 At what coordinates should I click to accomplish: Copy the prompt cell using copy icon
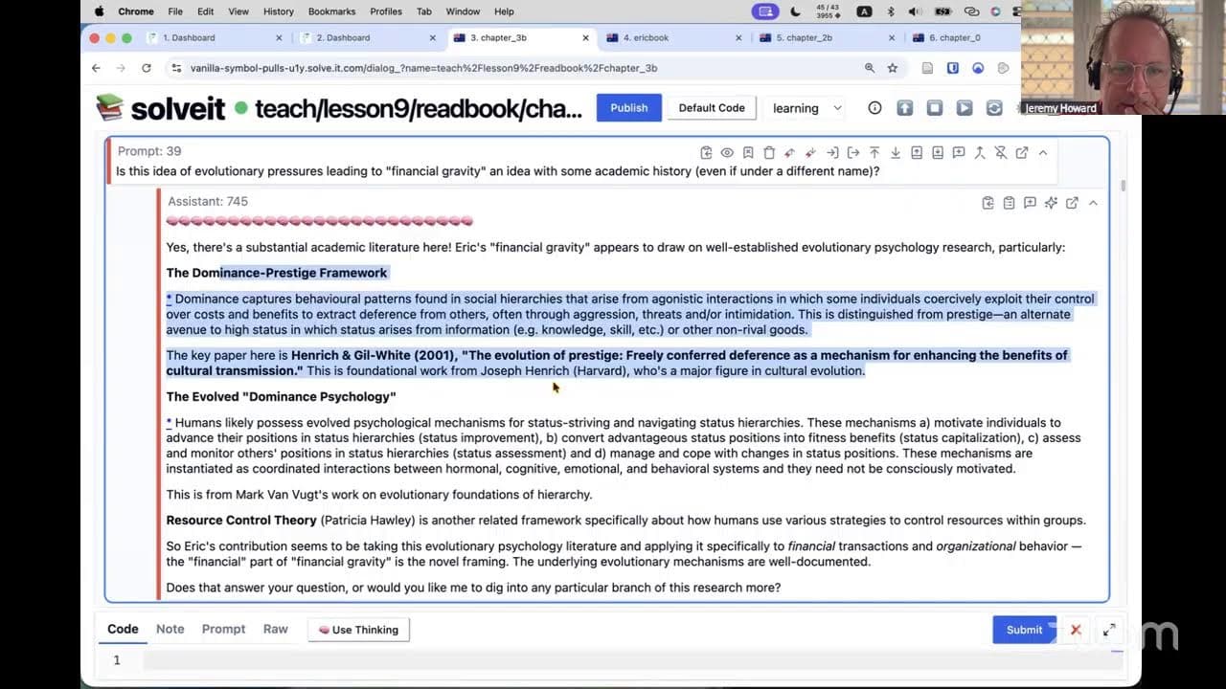point(706,152)
